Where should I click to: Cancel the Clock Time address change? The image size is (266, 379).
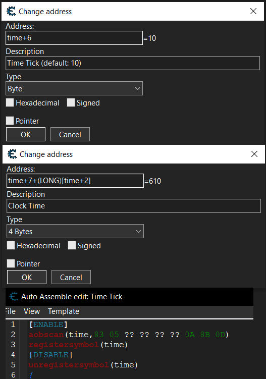71,277
